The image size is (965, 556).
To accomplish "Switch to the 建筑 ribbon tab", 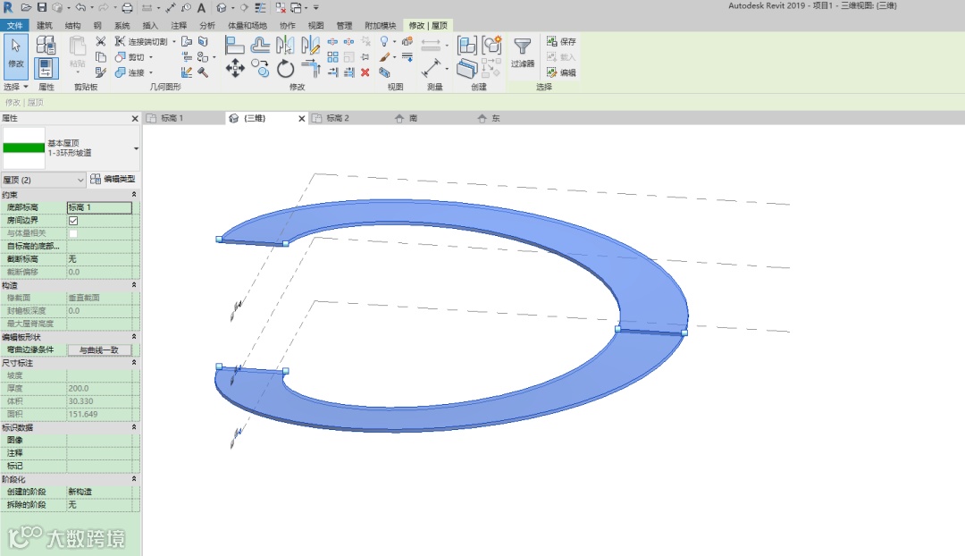I will (45, 25).
